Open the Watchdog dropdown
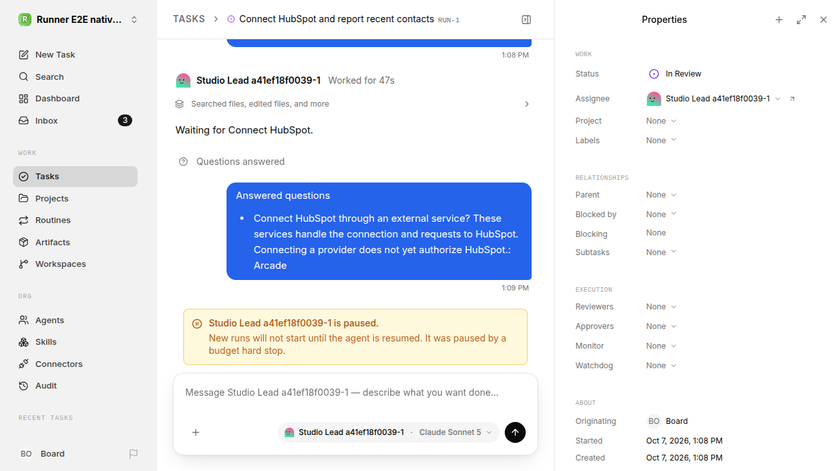This screenshot has width=838, height=471. point(661,366)
